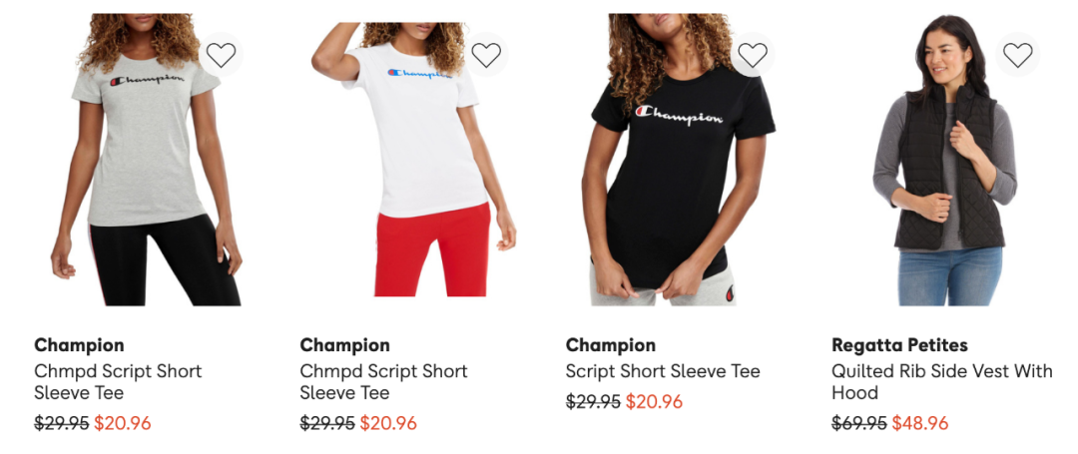This screenshot has height=454, width=1078.
Task: Click heart icon on white Champion tee
Action: [x=486, y=55]
